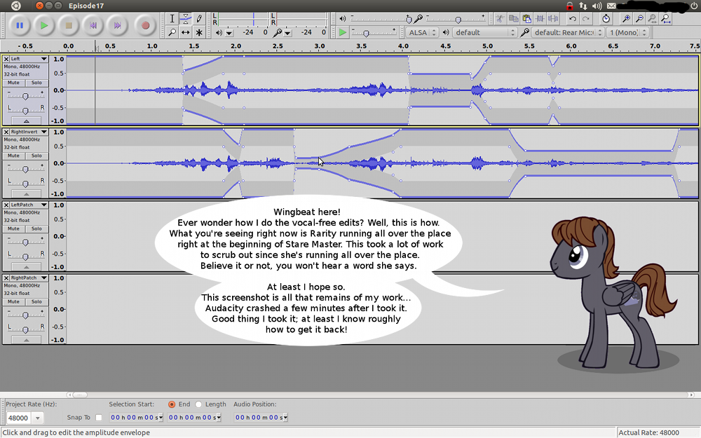701x438 pixels.
Task: Select the Draw pencil tool
Action: tap(199, 19)
